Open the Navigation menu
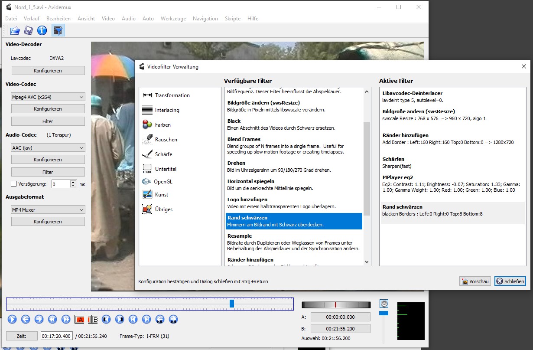 click(x=205, y=19)
